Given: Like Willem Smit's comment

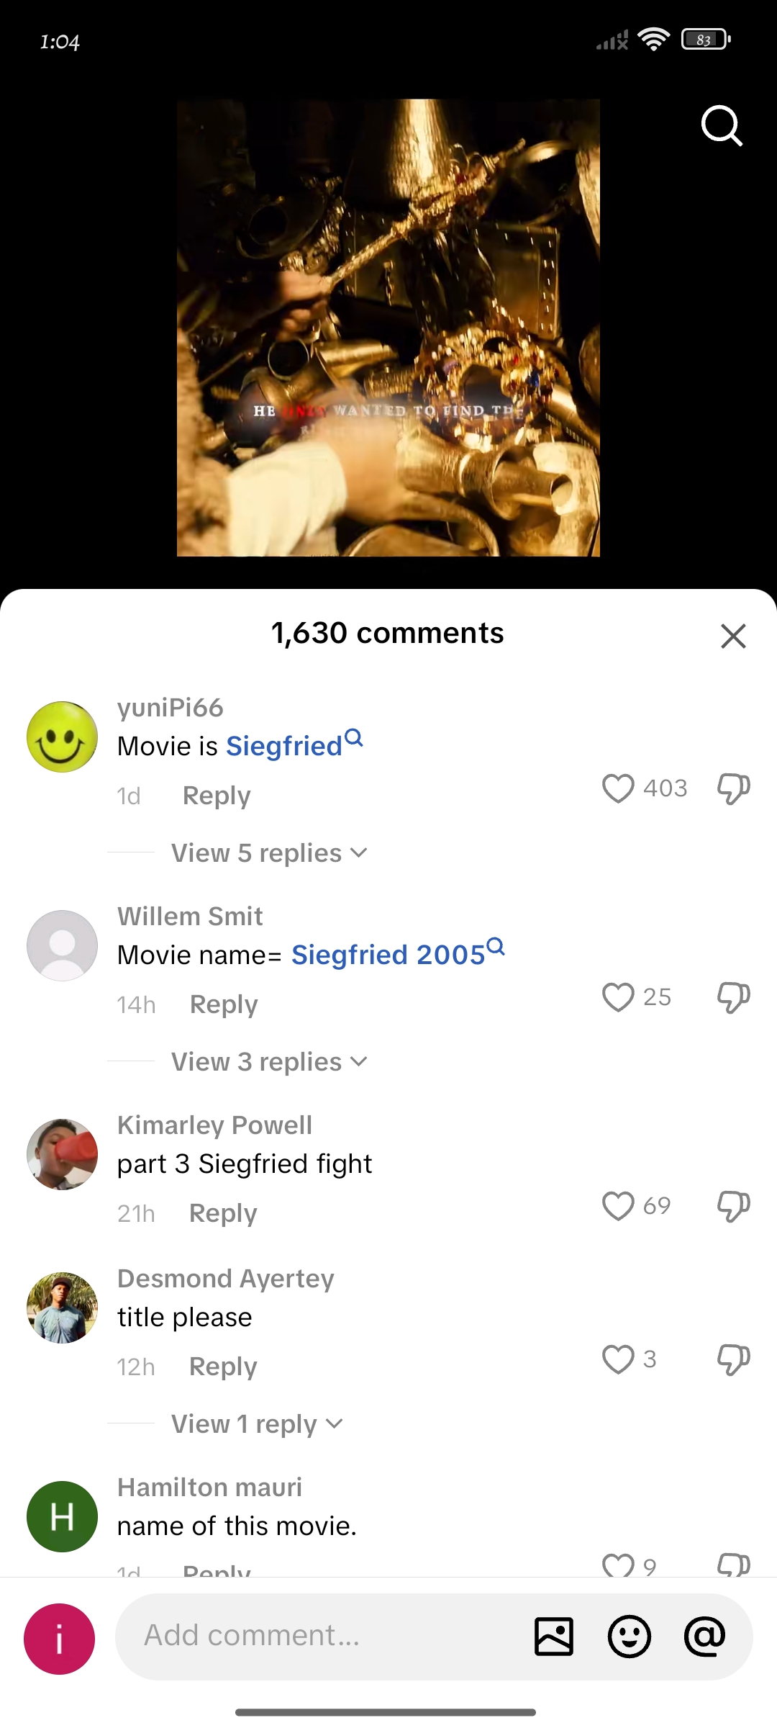Looking at the screenshot, I should [618, 997].
